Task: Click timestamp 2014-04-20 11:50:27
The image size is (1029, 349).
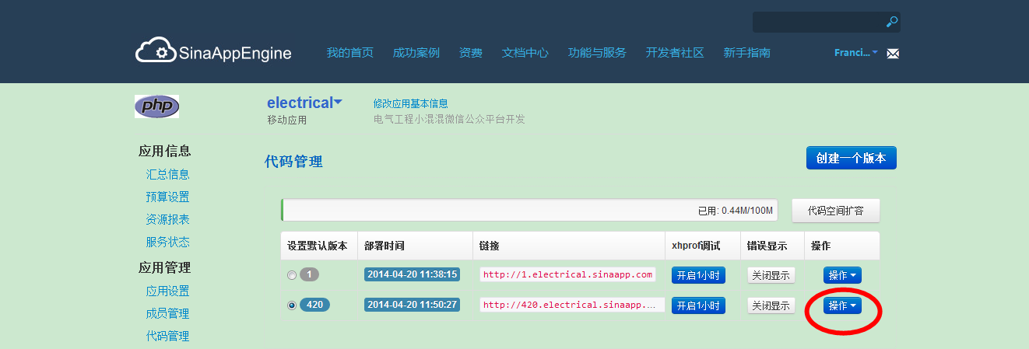Action: tap(413, 305)
